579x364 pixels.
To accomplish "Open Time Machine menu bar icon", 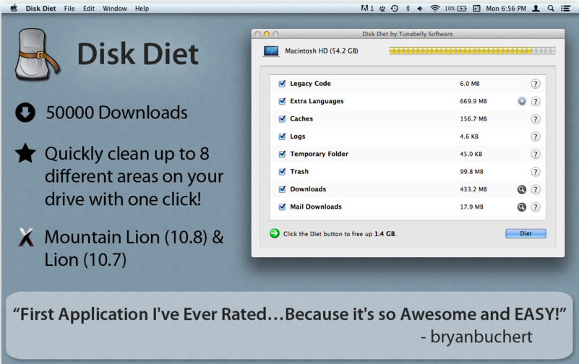I will 395,8.
